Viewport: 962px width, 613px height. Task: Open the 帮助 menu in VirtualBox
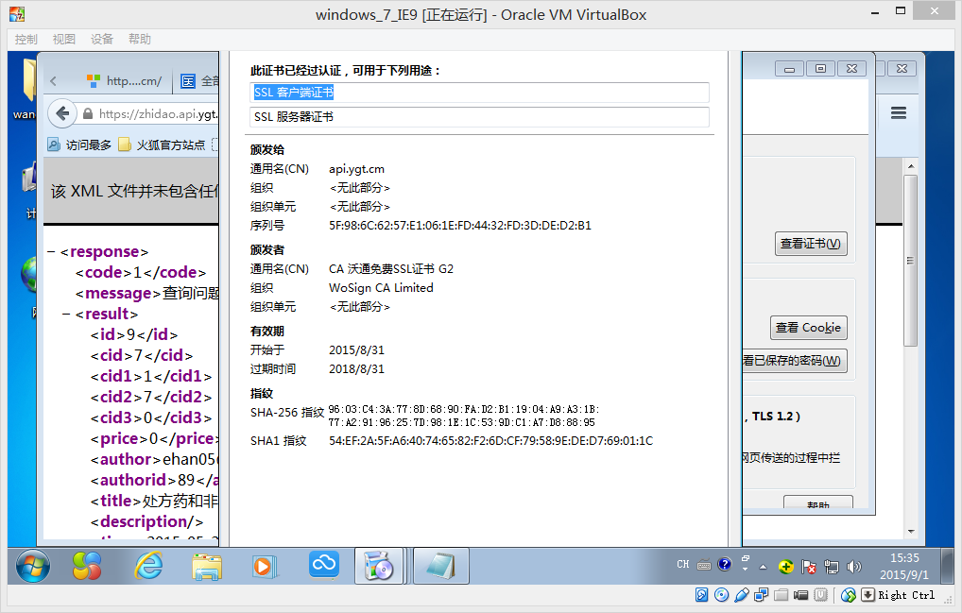(139, 40)
